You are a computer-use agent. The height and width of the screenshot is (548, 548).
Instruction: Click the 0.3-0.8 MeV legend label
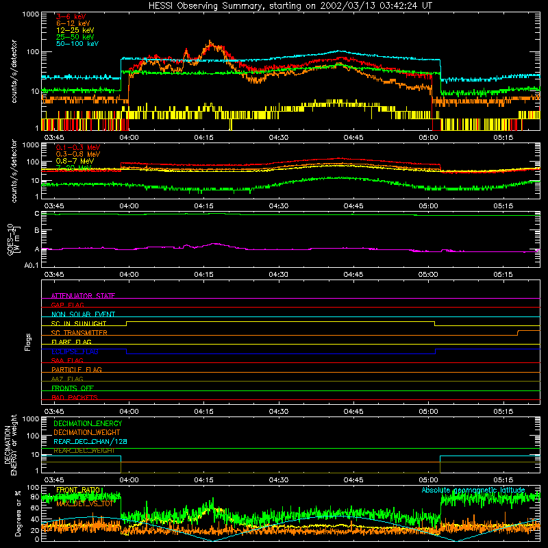point(78,154)
